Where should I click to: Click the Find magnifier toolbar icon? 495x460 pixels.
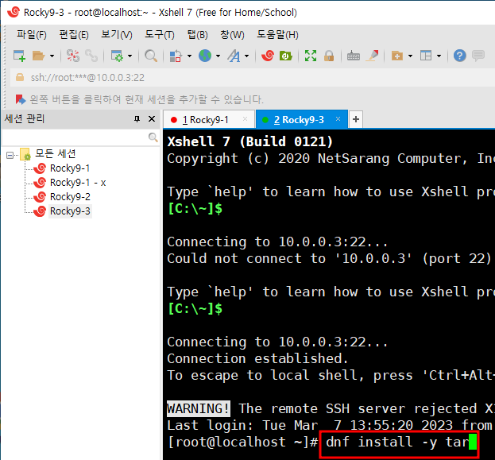click(151, 56)
